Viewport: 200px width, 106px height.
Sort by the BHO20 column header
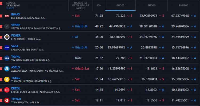[120, 6]
